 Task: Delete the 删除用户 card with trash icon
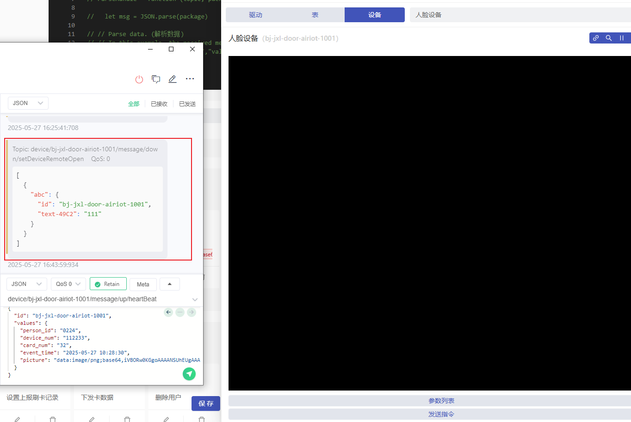tap(202, 419)
